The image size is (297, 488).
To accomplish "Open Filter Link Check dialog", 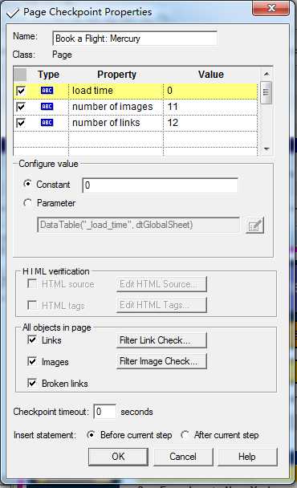I will 161,340.
